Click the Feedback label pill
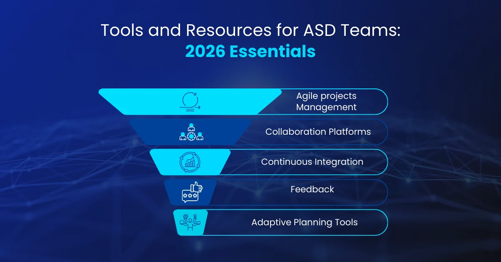 point(312,189)
